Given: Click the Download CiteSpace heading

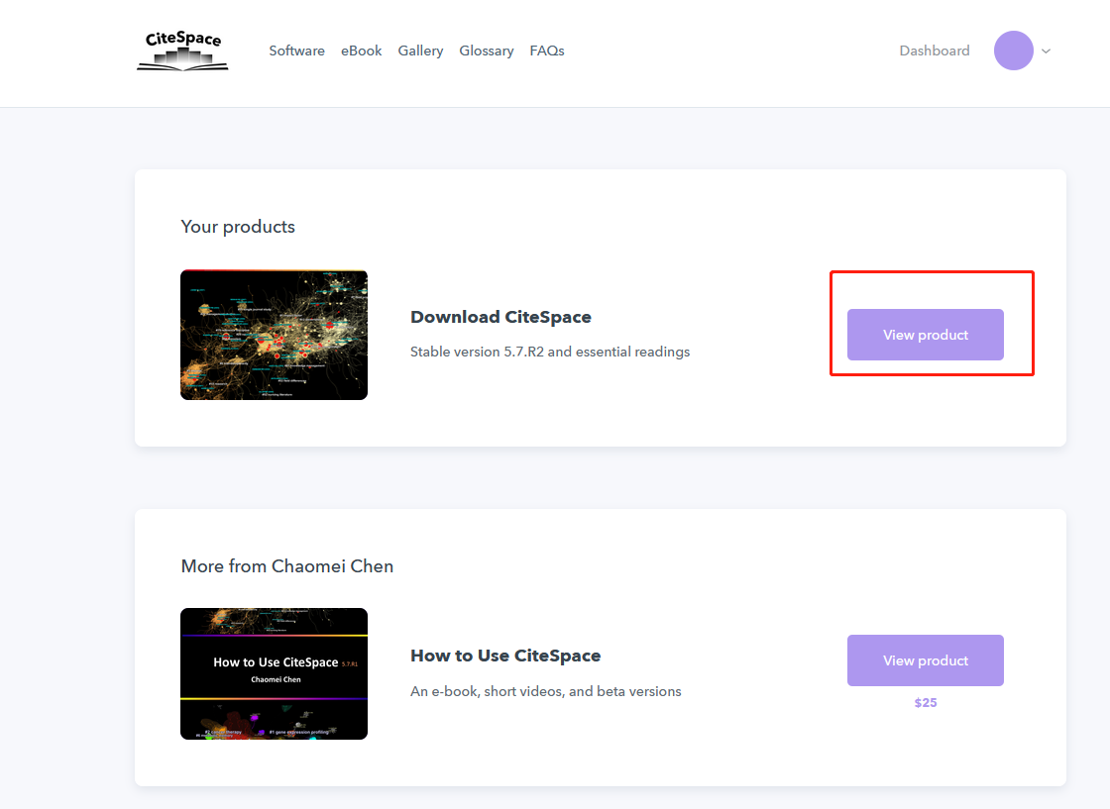Looking at the screenshot, I should coord(500,317).
